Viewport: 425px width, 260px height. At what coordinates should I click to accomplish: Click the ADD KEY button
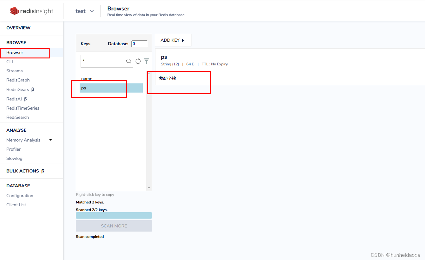[173, 40]
